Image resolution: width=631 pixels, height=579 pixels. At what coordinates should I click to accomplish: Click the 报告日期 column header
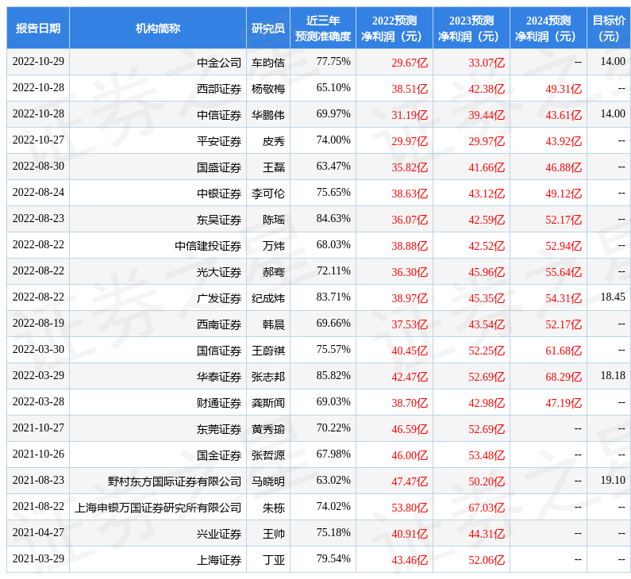(x=38, y=28)
